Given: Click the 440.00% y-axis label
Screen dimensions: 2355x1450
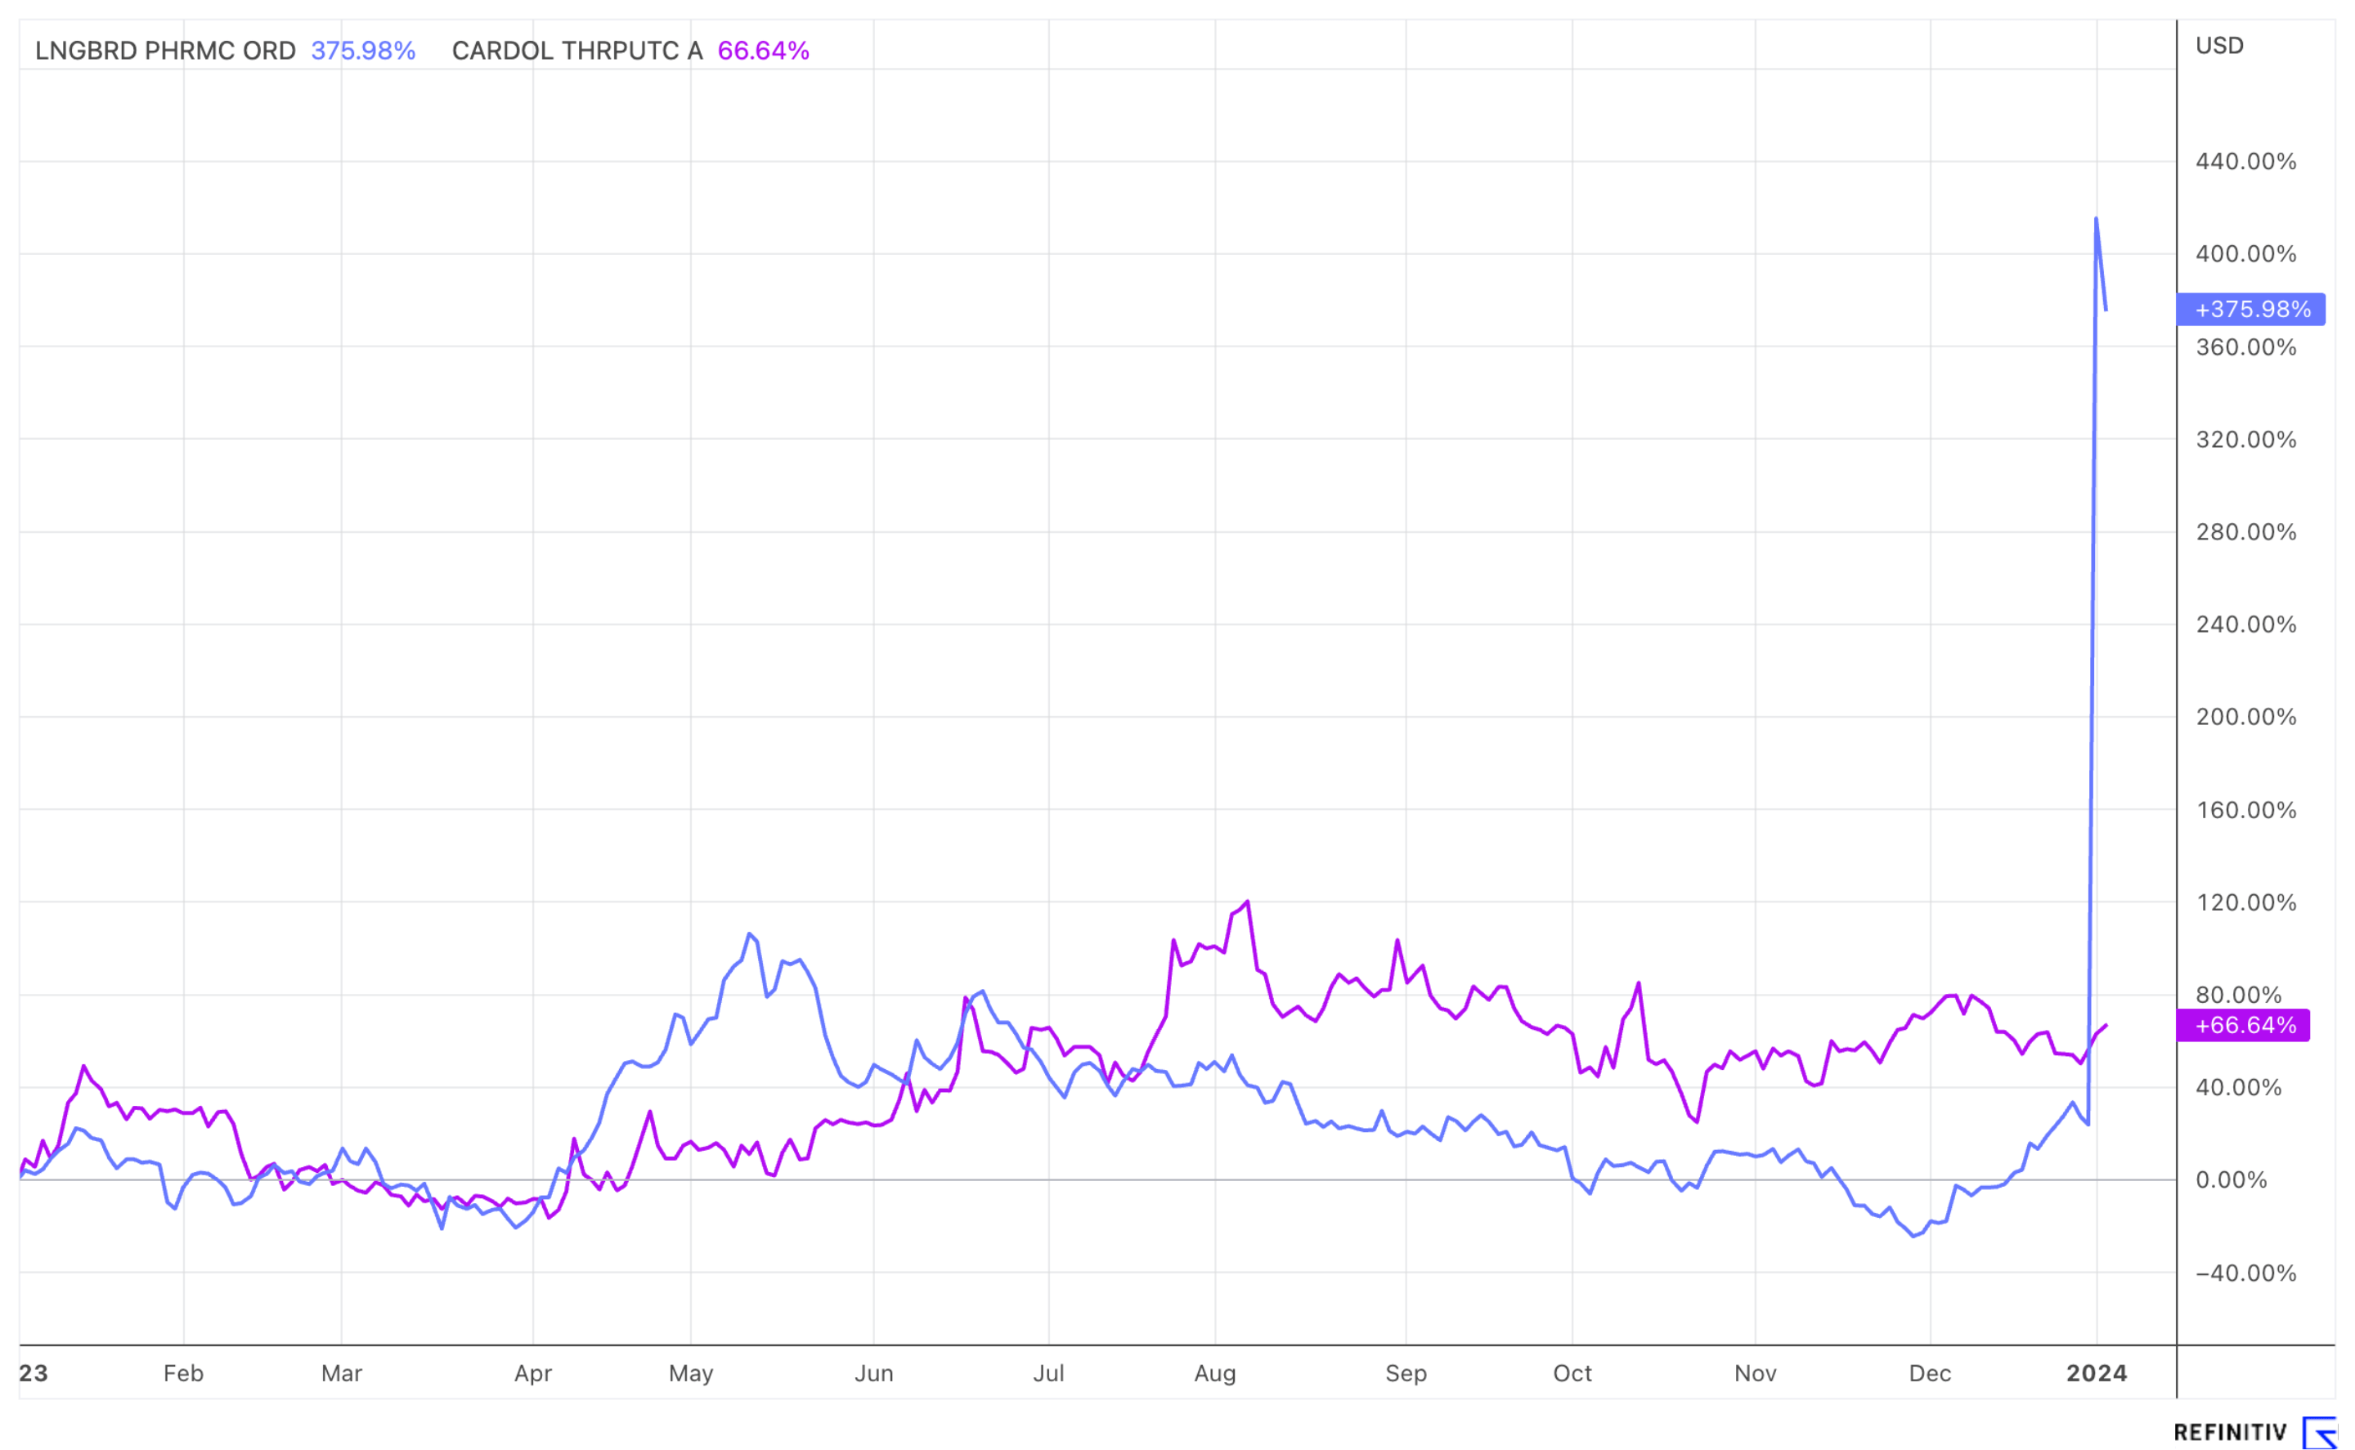Looking at the screenshot, I should tap(2245, 161).
